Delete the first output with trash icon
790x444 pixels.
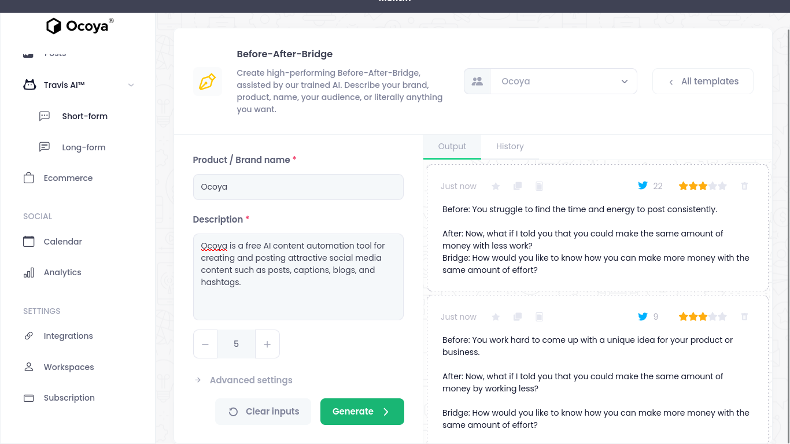tap(744, 186)
